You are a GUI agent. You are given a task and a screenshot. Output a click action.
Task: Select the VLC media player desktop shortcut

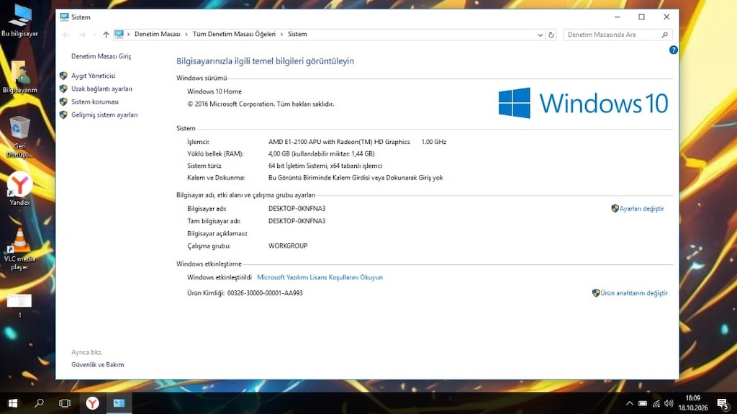point(19,249)
